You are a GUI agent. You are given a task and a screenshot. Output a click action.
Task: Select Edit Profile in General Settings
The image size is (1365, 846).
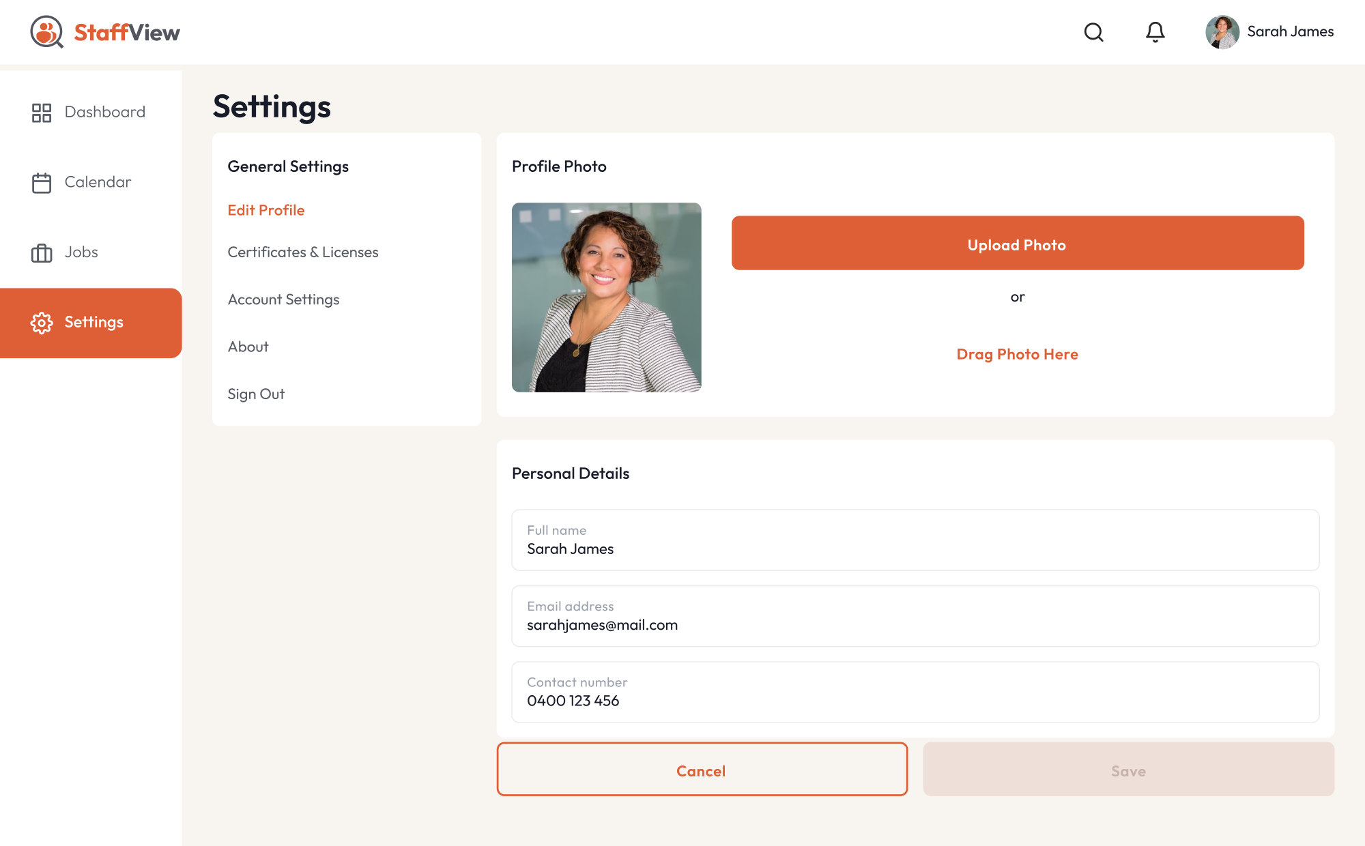click(x=266, y=210)
